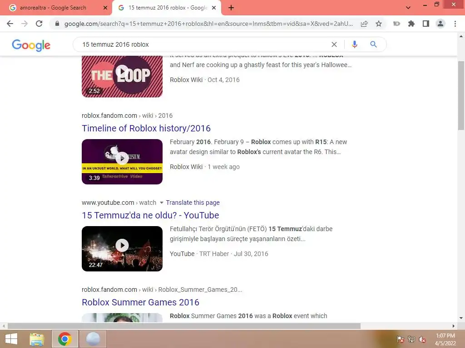The image size is (465, 348).
Task: Open 15 Temmuz'da ne oldu? YouTube link
Action: click(x=150, y=215)
